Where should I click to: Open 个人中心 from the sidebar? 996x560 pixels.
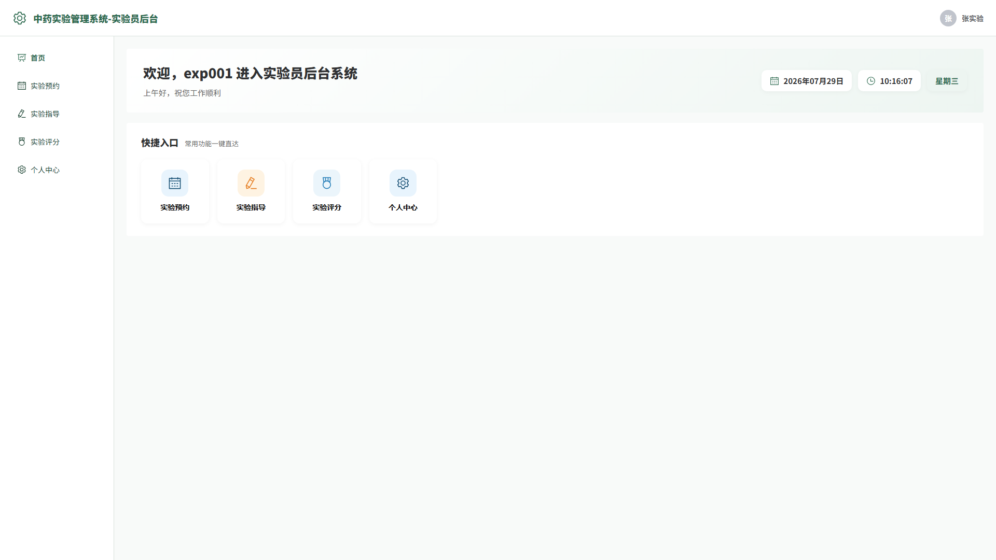[x=57, y=170]
